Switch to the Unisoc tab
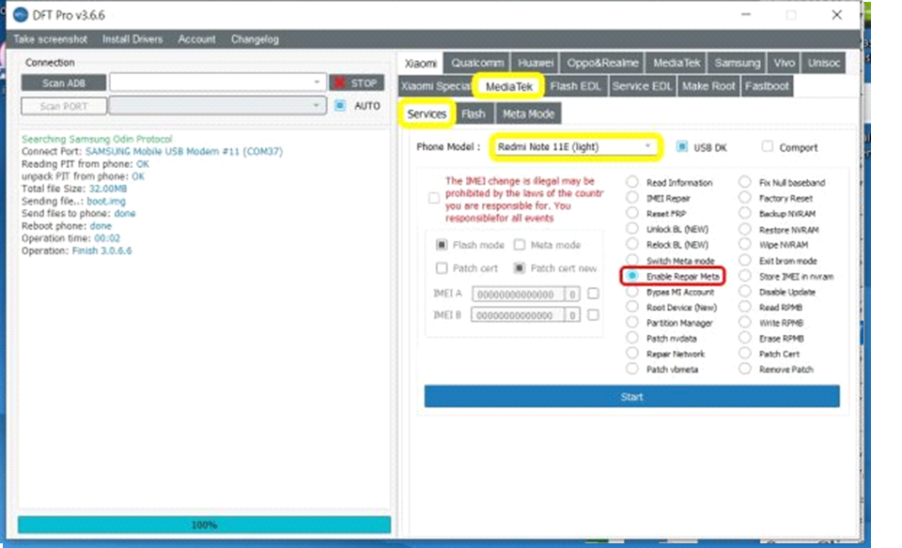 coord(824,63)
